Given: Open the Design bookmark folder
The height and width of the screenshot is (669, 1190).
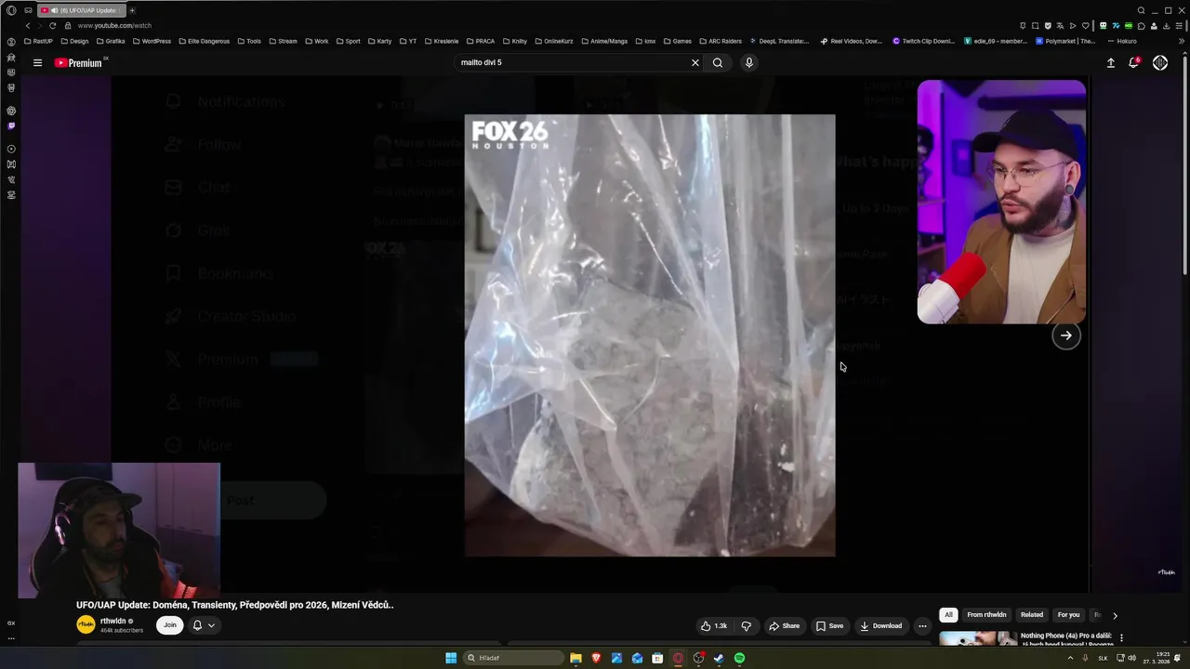Looking at the screenshot, I should point(74,41).
